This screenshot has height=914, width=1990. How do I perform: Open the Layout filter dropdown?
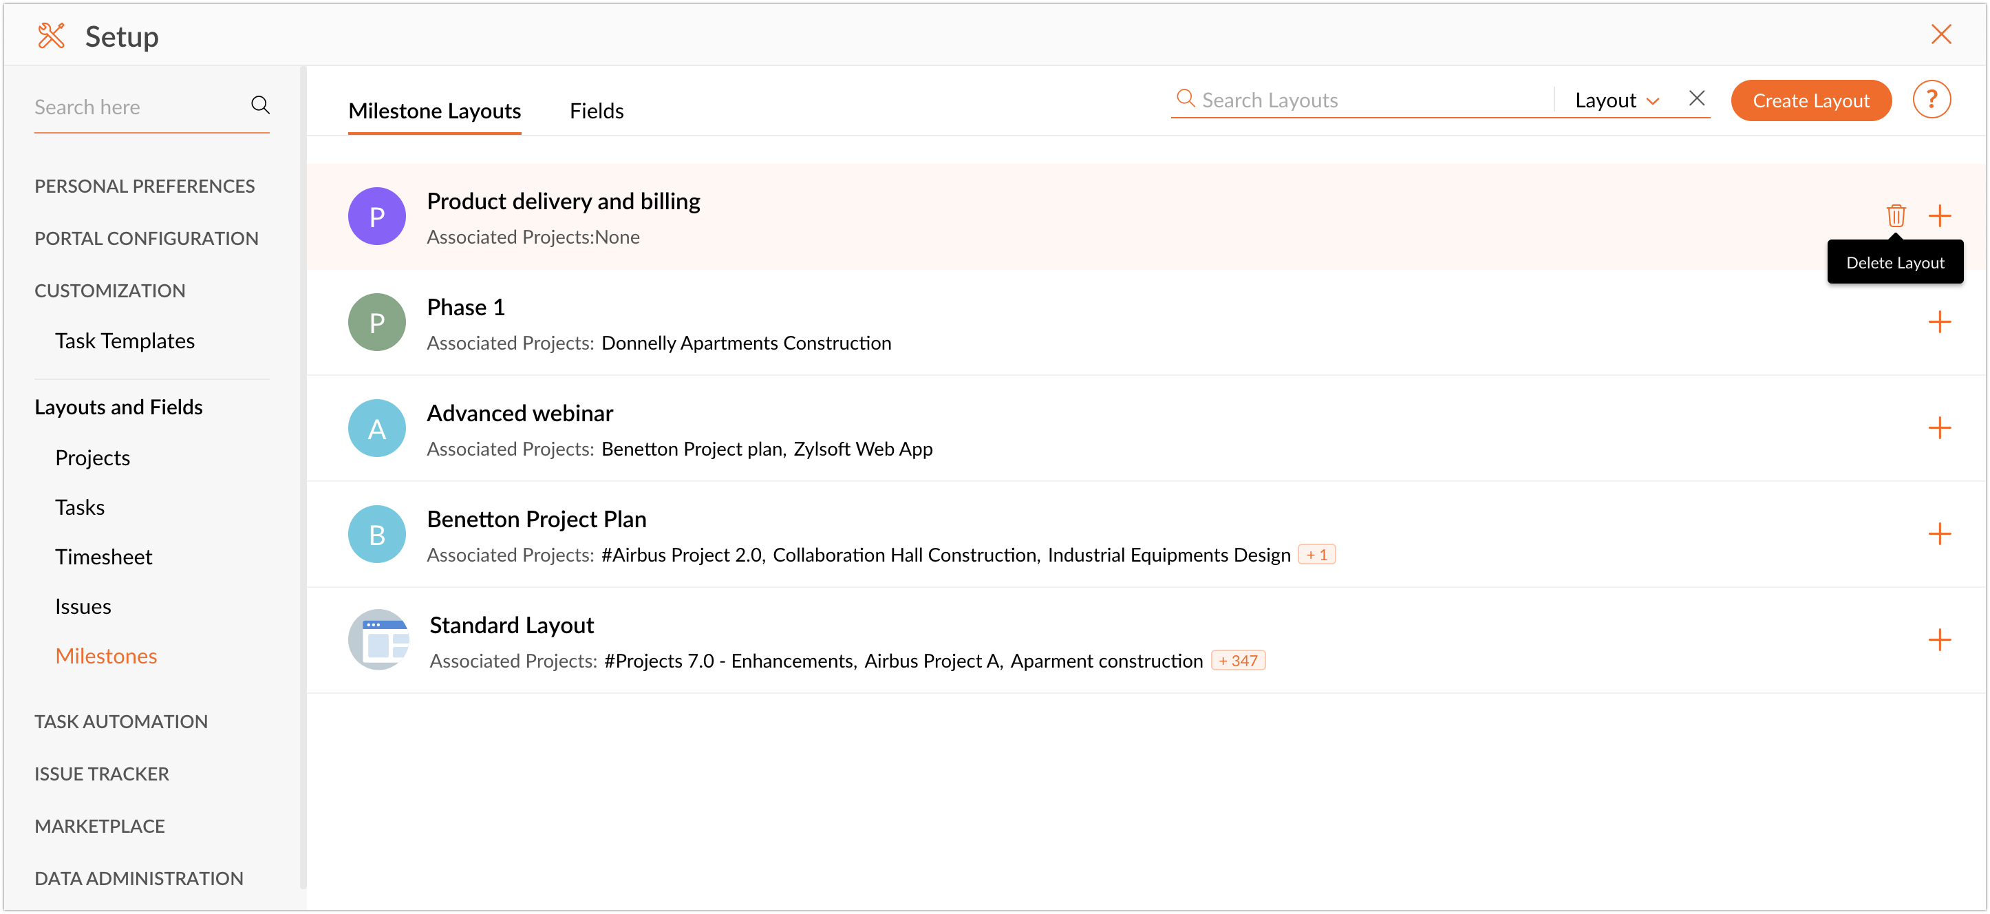(x=1616, y=100)
